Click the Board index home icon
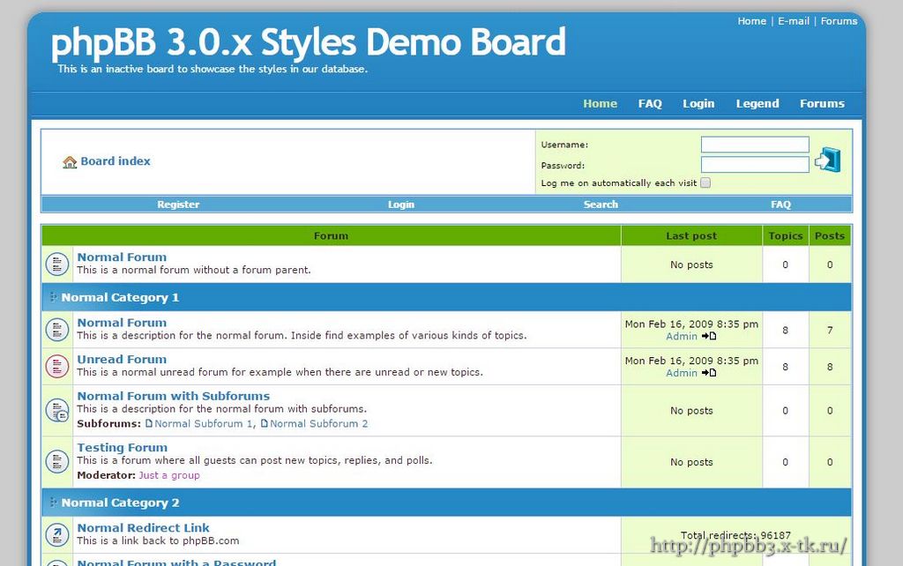The height and width of the screenshot is (566, 903). click(x=70, y=162)
